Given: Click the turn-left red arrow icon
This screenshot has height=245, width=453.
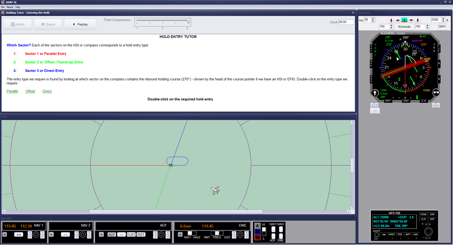Looking at the screenshot, I should [398, 20].
